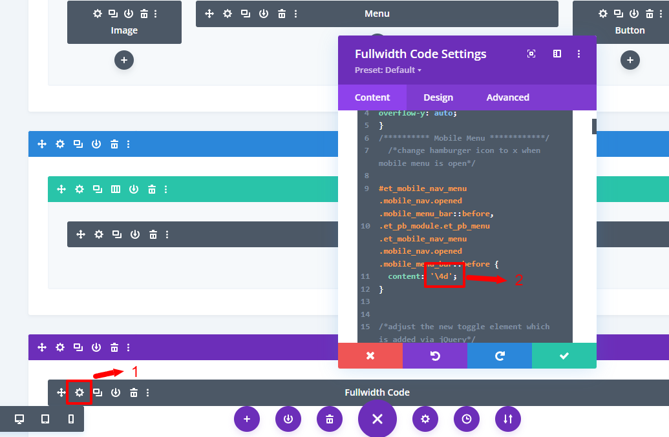Click the undo button in modal footer

(435, 356)
